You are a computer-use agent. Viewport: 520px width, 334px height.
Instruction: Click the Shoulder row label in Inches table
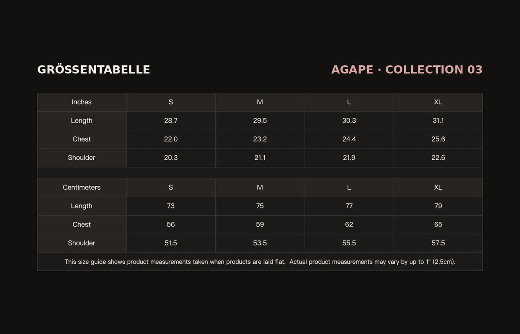tap(82, 158)
